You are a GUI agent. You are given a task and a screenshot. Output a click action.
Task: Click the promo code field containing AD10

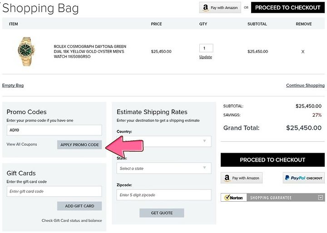(x=54, y=130)
